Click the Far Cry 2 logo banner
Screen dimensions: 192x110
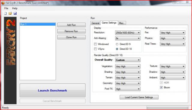[x=10, y=61]
